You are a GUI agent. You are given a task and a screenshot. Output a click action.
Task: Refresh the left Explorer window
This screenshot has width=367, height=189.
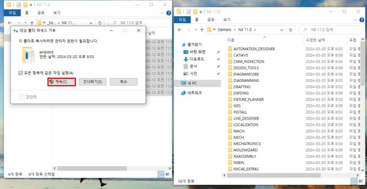(x=100, y=23)
